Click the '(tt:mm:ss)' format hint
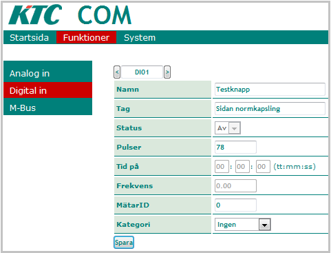The width and height of the screenshot is (331, 253). coord(295,167)
